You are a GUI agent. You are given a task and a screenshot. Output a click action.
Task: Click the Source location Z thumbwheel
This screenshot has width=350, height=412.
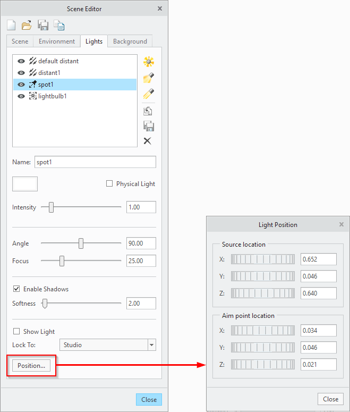[263, 293]
